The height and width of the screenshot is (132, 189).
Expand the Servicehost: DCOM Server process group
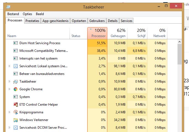(10, 128)
